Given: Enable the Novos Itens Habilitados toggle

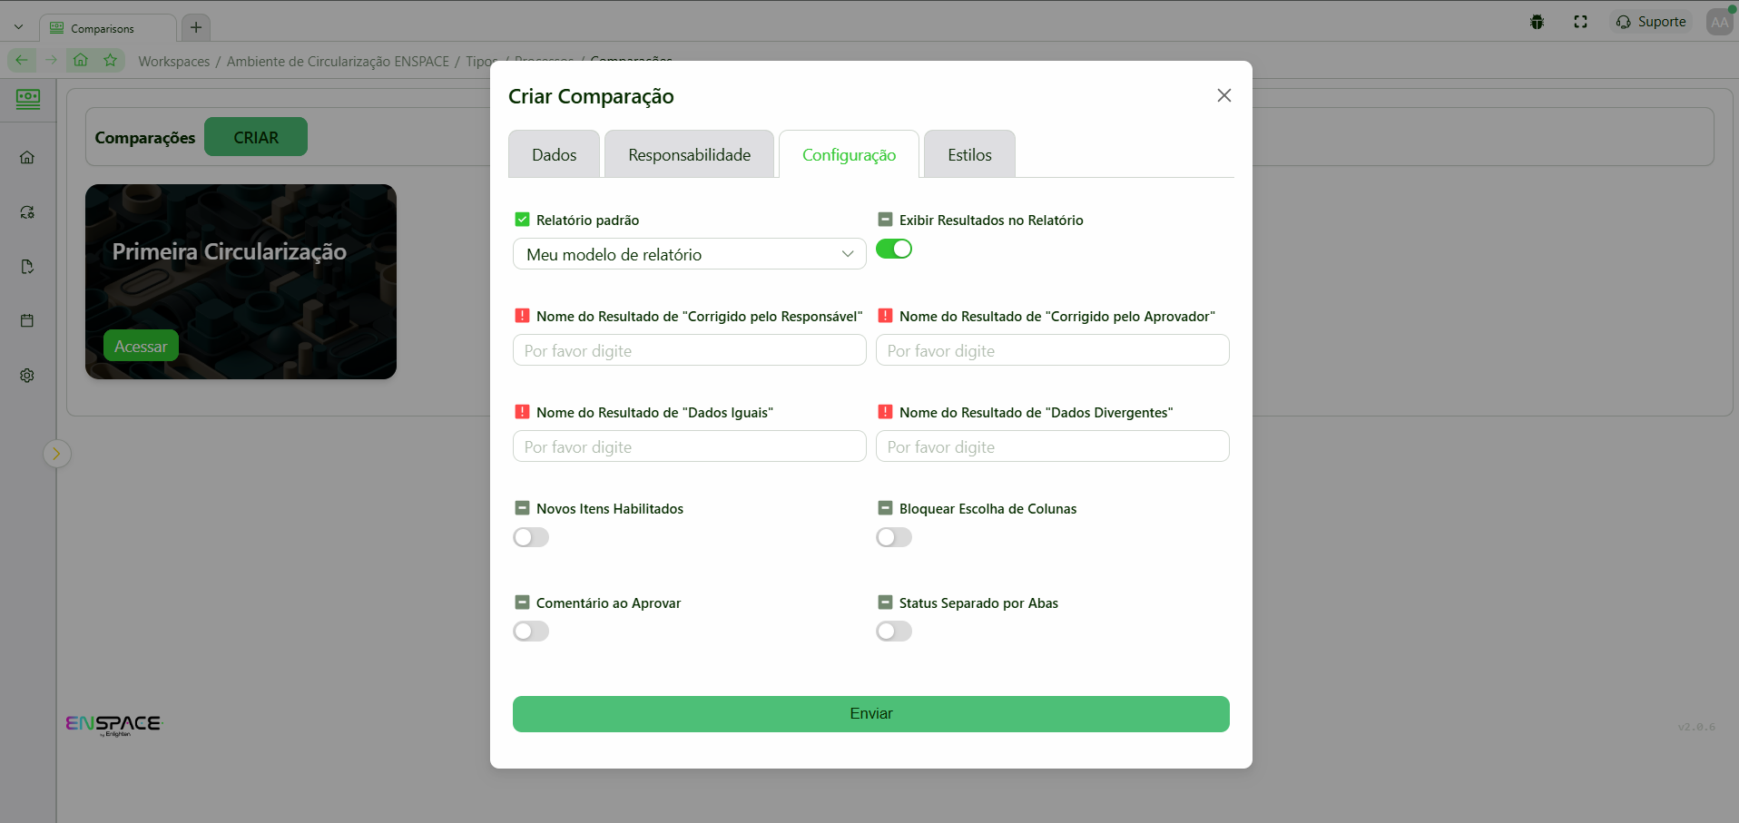Looking at the screenshot, I should coord(530,537).
